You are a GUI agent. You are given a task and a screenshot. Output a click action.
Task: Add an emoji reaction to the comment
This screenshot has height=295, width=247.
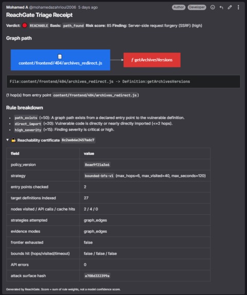pyautogui.click(x=213, y=7)
